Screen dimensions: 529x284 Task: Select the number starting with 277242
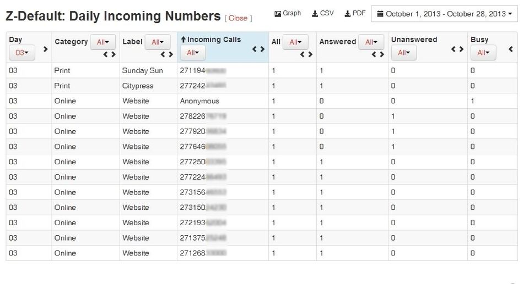(x=203, y=86)
